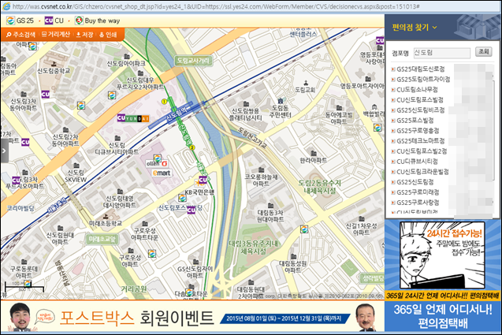Click the 점포명 search input field
Screen dimensions: 502x335
pos(441,53)
